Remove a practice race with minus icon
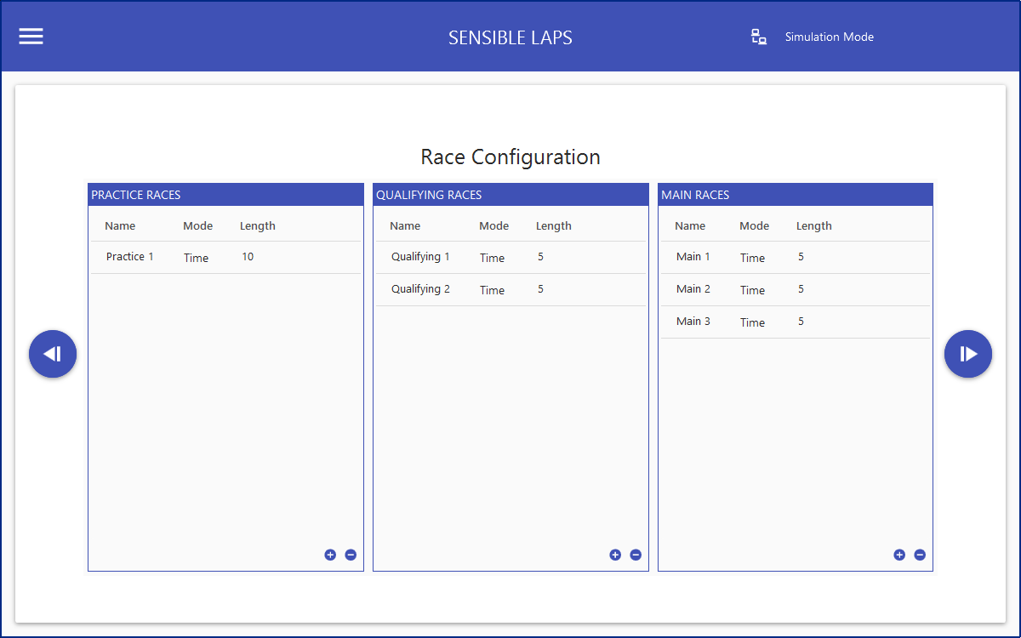This screenshot has height=638, width=1021. click(x=351, y=555)
